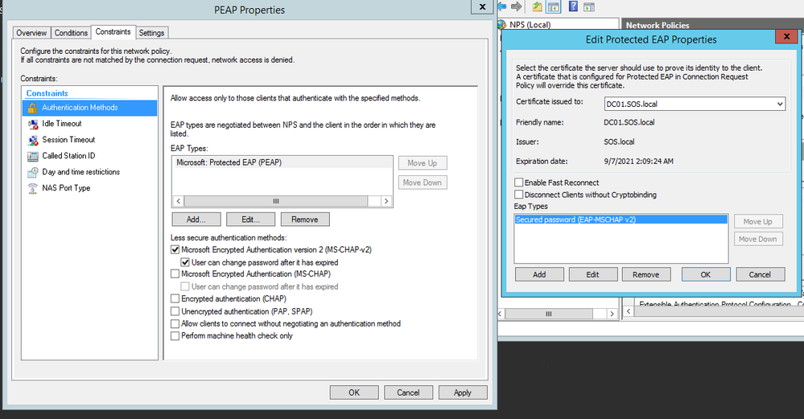Click the Idle Timeout icon
The height and width of the screenshot is (419, 804).
33,124
